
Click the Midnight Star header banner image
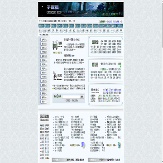(81, 10)
